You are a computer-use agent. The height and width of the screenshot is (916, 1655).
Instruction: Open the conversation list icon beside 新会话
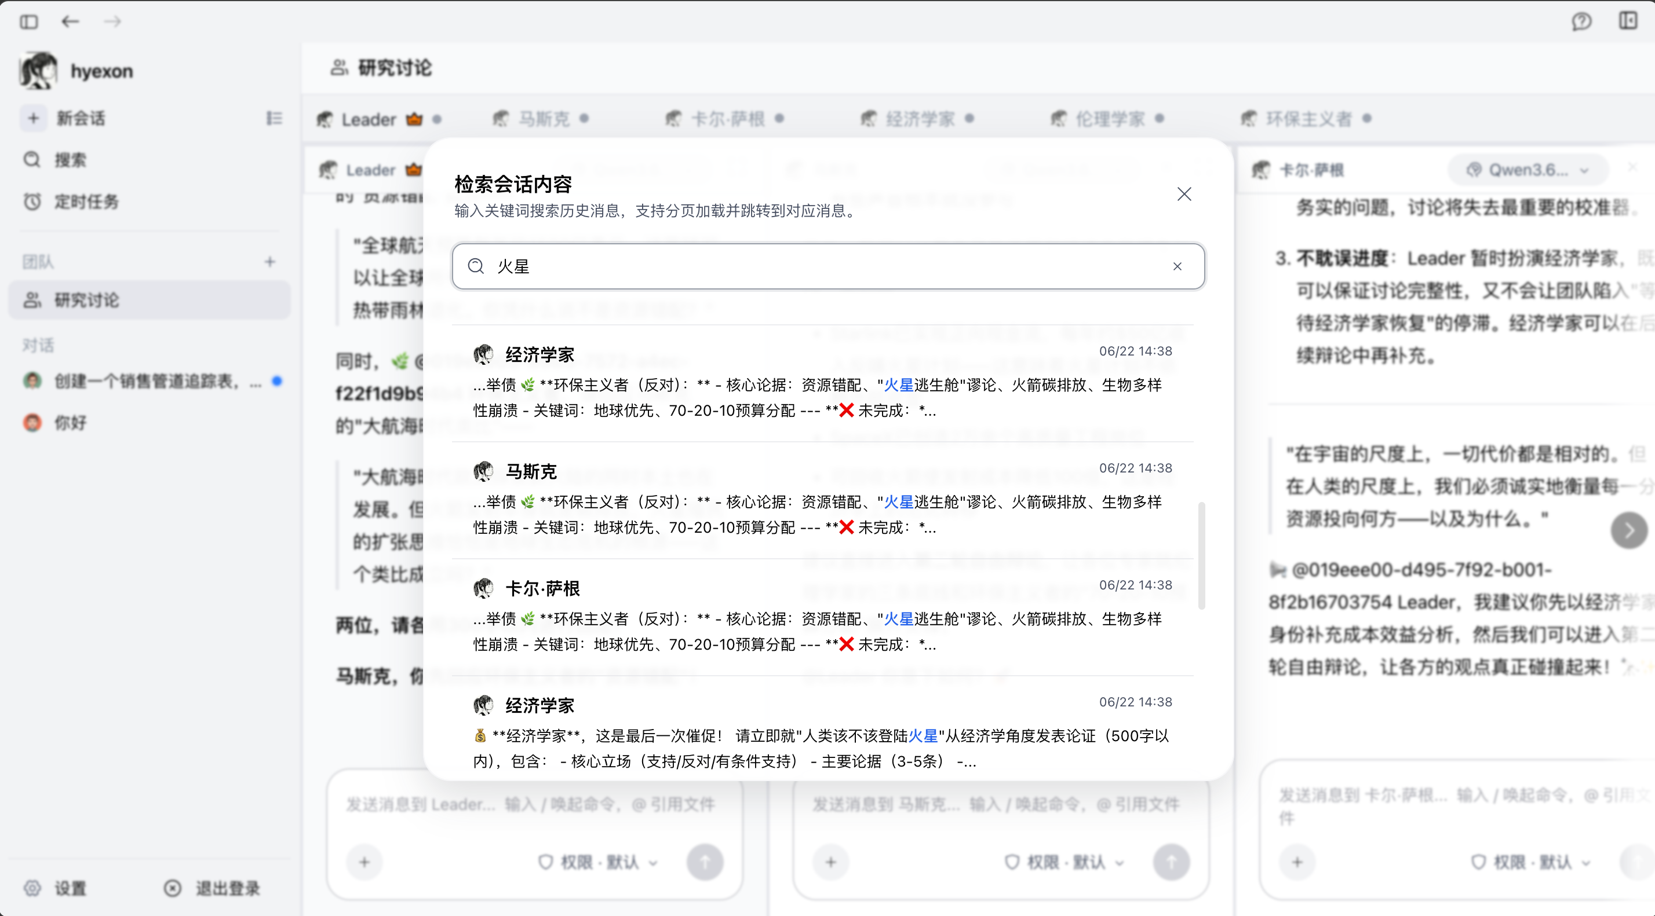[274, 118]
